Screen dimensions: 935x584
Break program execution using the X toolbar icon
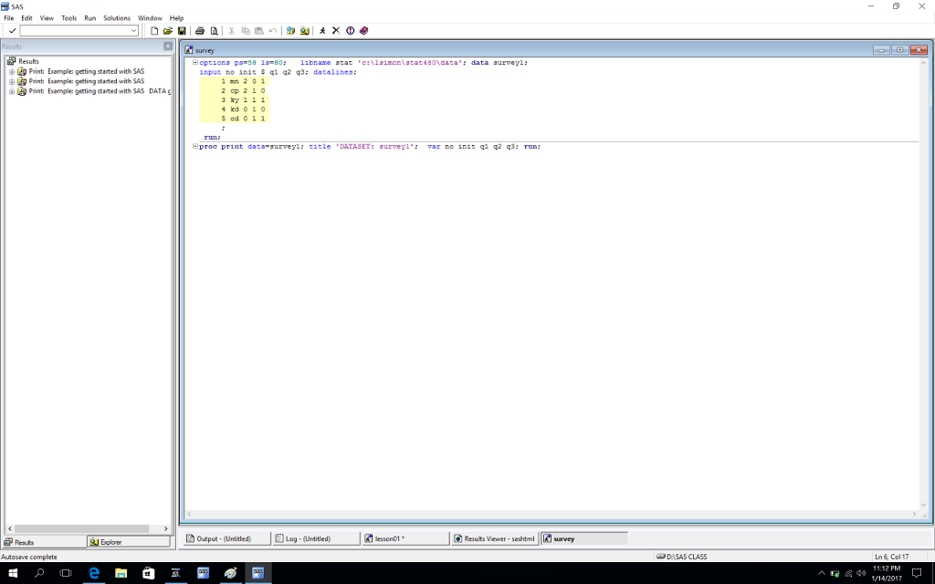pyautogui.click(x=334, y=30)
